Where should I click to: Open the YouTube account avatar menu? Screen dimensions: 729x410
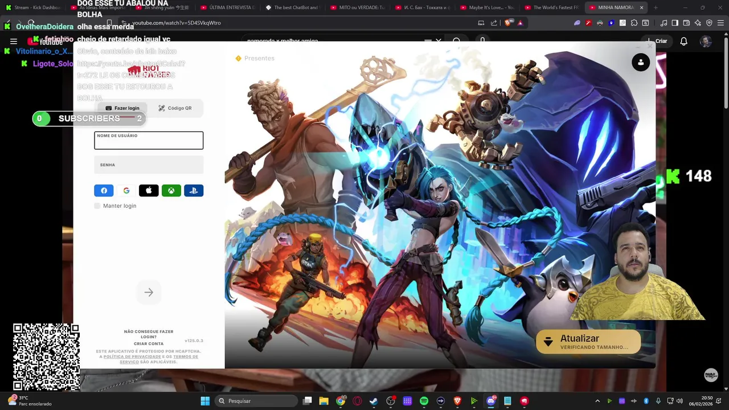tap(706, 41)
